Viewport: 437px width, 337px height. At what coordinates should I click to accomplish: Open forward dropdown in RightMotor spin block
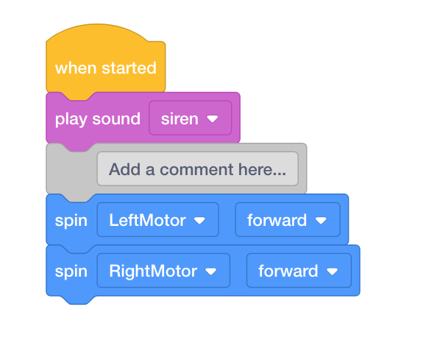299,270
